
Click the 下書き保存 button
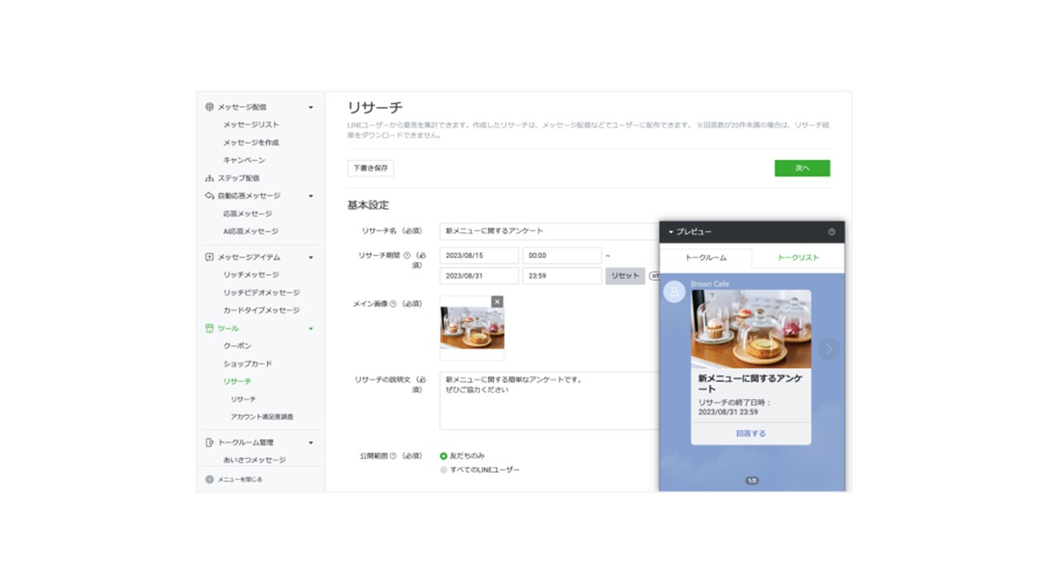click(370, 168)
